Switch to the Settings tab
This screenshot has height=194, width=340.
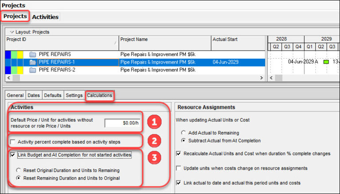tap(74, 95)
